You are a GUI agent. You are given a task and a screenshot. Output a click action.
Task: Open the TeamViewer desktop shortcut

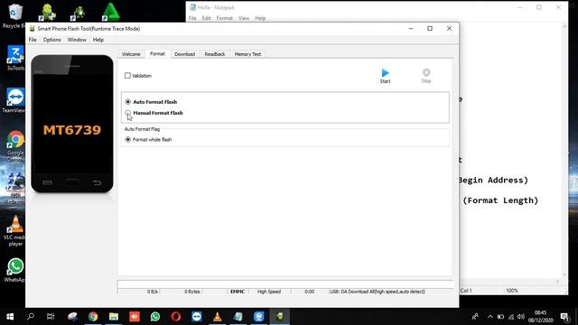click(15, 100)
